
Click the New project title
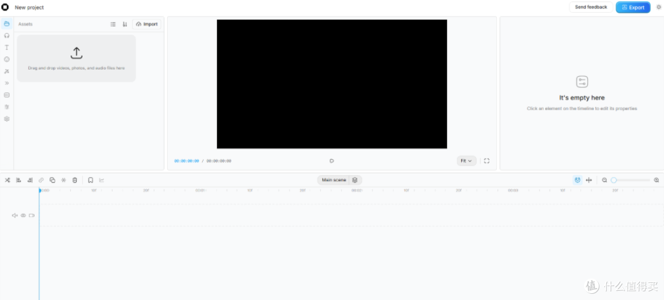[30, 7]
